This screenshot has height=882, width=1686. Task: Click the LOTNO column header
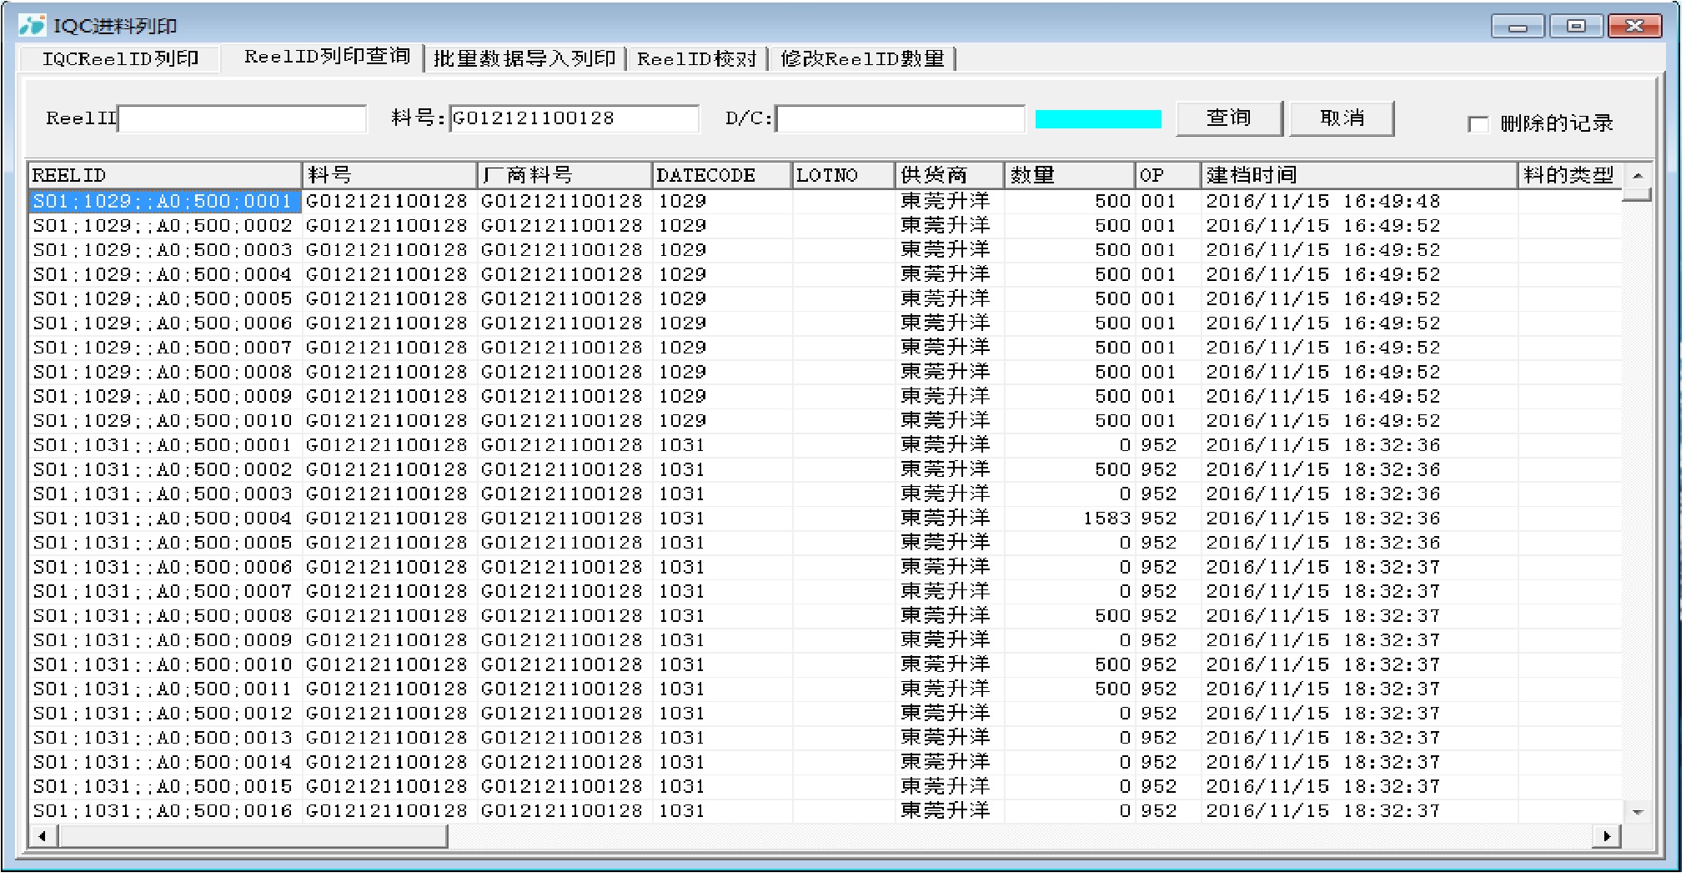[843, 175]
